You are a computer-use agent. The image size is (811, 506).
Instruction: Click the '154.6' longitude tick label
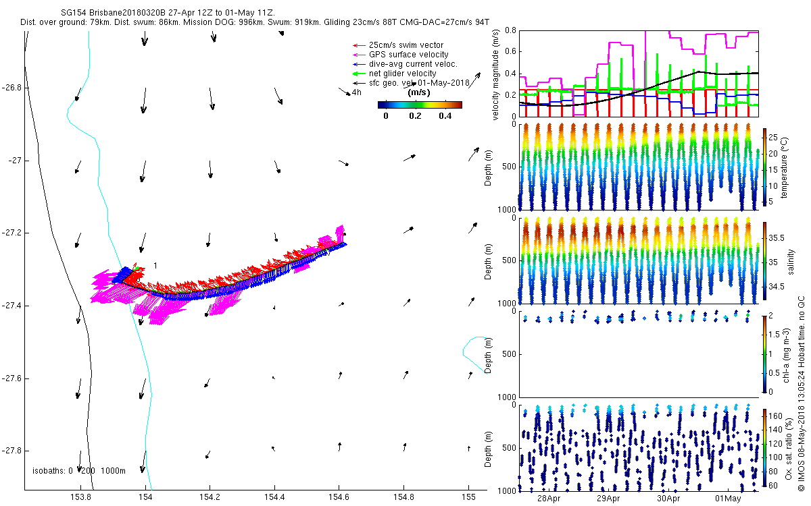point(339,497)
